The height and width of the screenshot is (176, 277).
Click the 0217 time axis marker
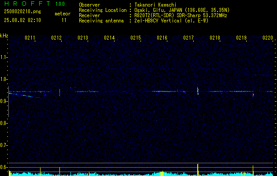(188, 38)
